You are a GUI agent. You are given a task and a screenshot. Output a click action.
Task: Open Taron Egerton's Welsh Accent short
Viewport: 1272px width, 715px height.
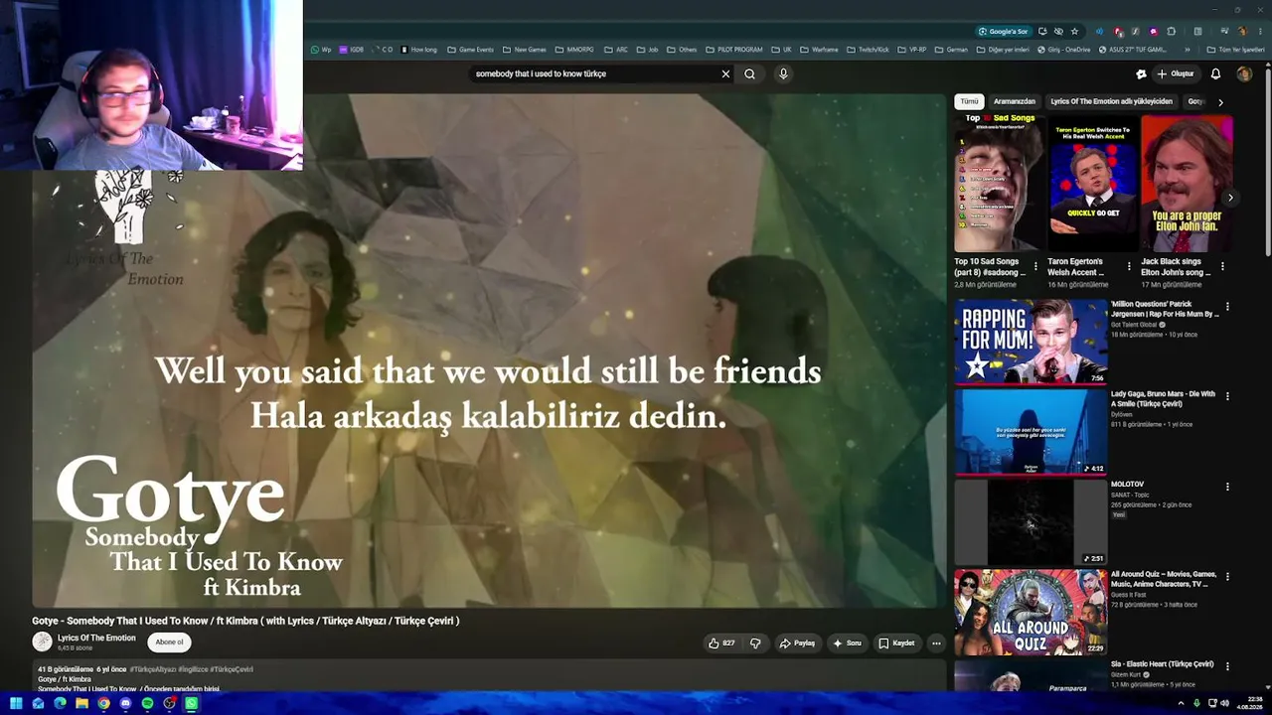[1091, 184]
